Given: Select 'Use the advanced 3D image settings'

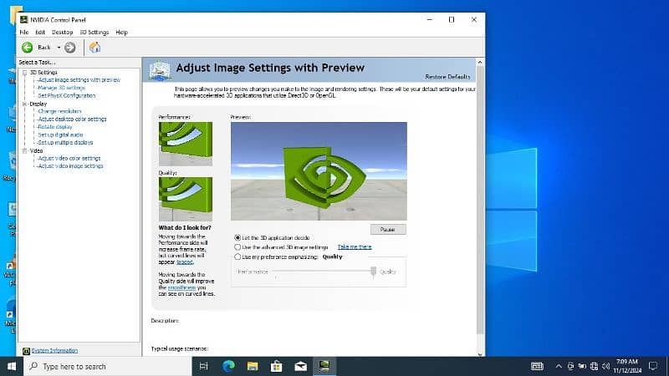Looking at the screenshot, I should pos(237,247).
